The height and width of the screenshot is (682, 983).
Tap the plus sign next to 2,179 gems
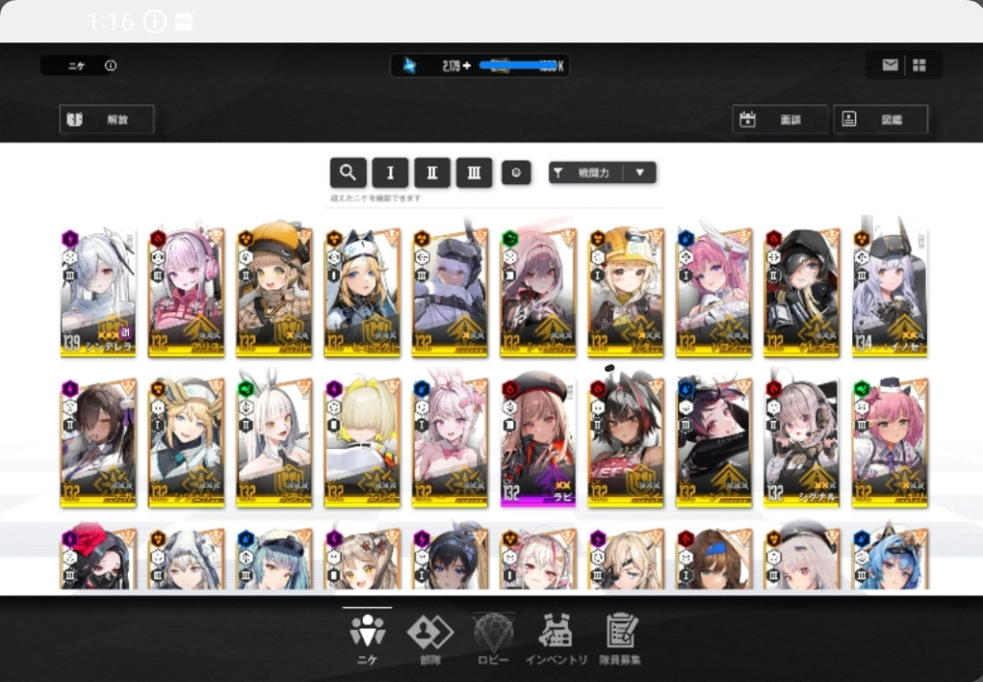(x=466, y=66)
